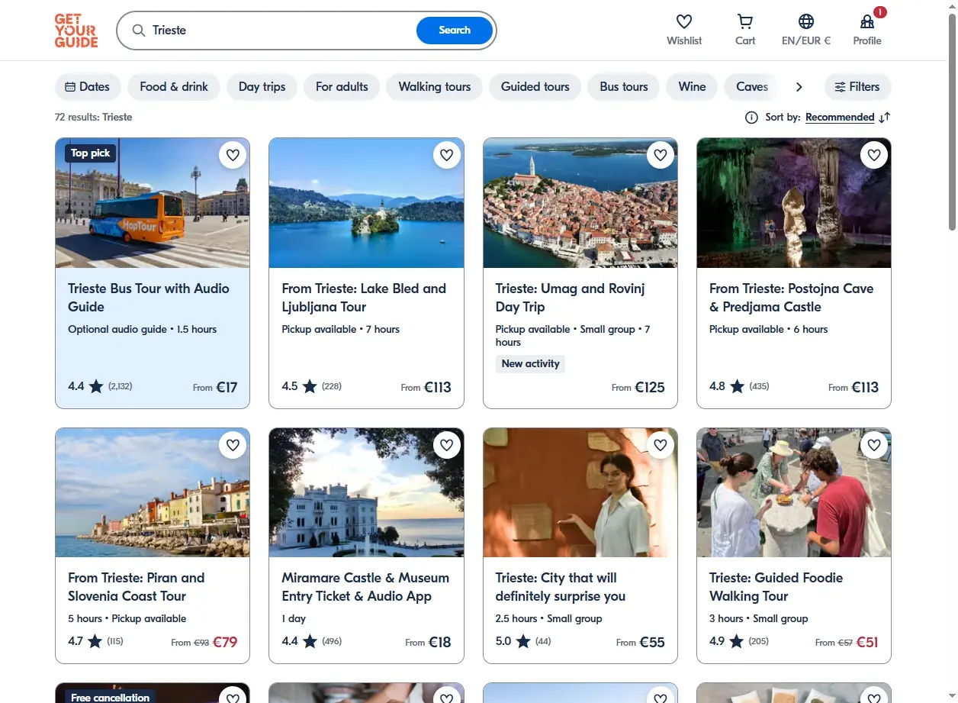Open the EN/EUR globe language selector
This screenshot has width=958, height=703.
[806, 21]
